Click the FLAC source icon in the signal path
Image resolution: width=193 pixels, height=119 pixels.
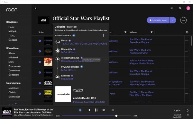[x=58, y=42]
